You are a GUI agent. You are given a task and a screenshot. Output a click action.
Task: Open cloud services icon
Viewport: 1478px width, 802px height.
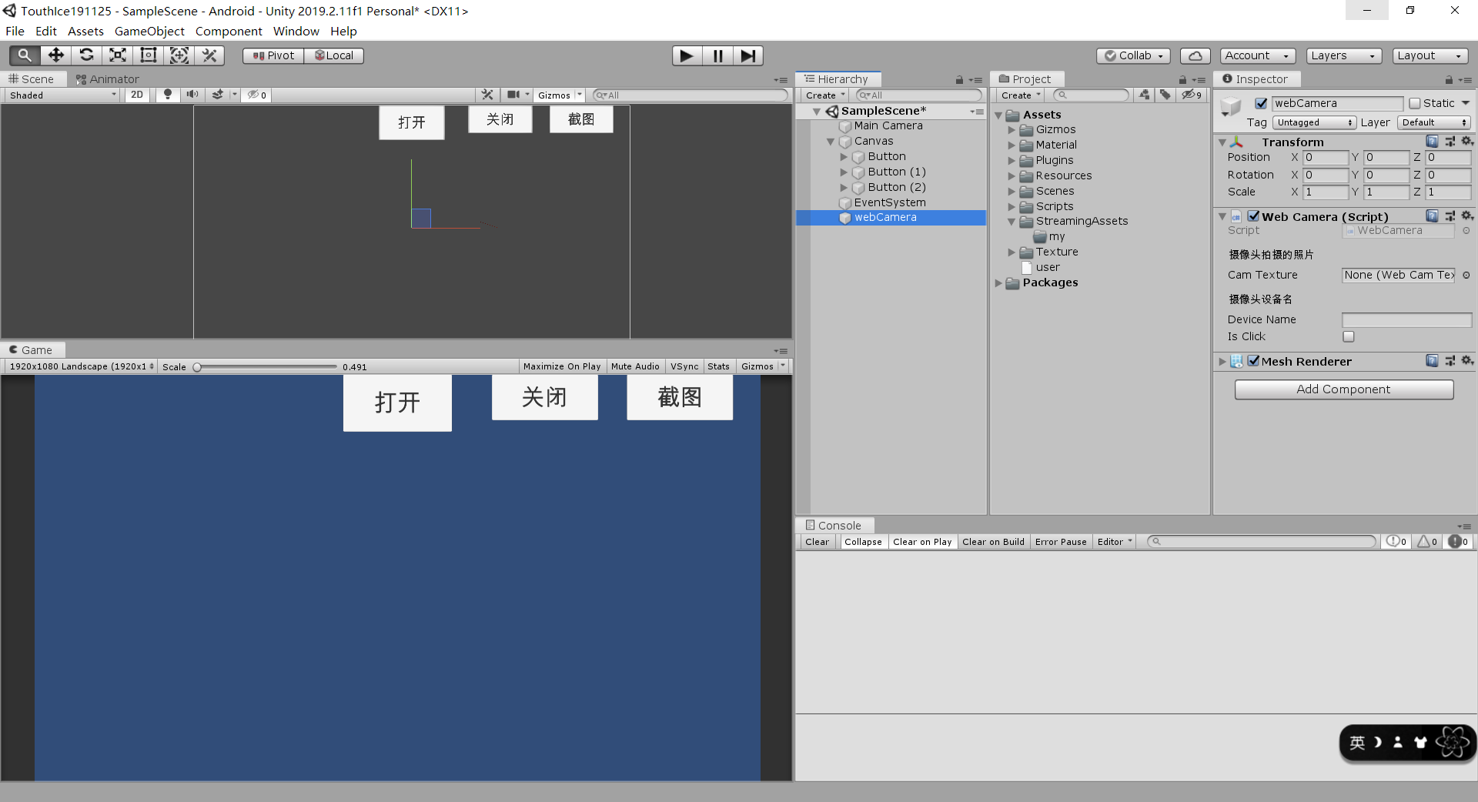click(1195, 55)
